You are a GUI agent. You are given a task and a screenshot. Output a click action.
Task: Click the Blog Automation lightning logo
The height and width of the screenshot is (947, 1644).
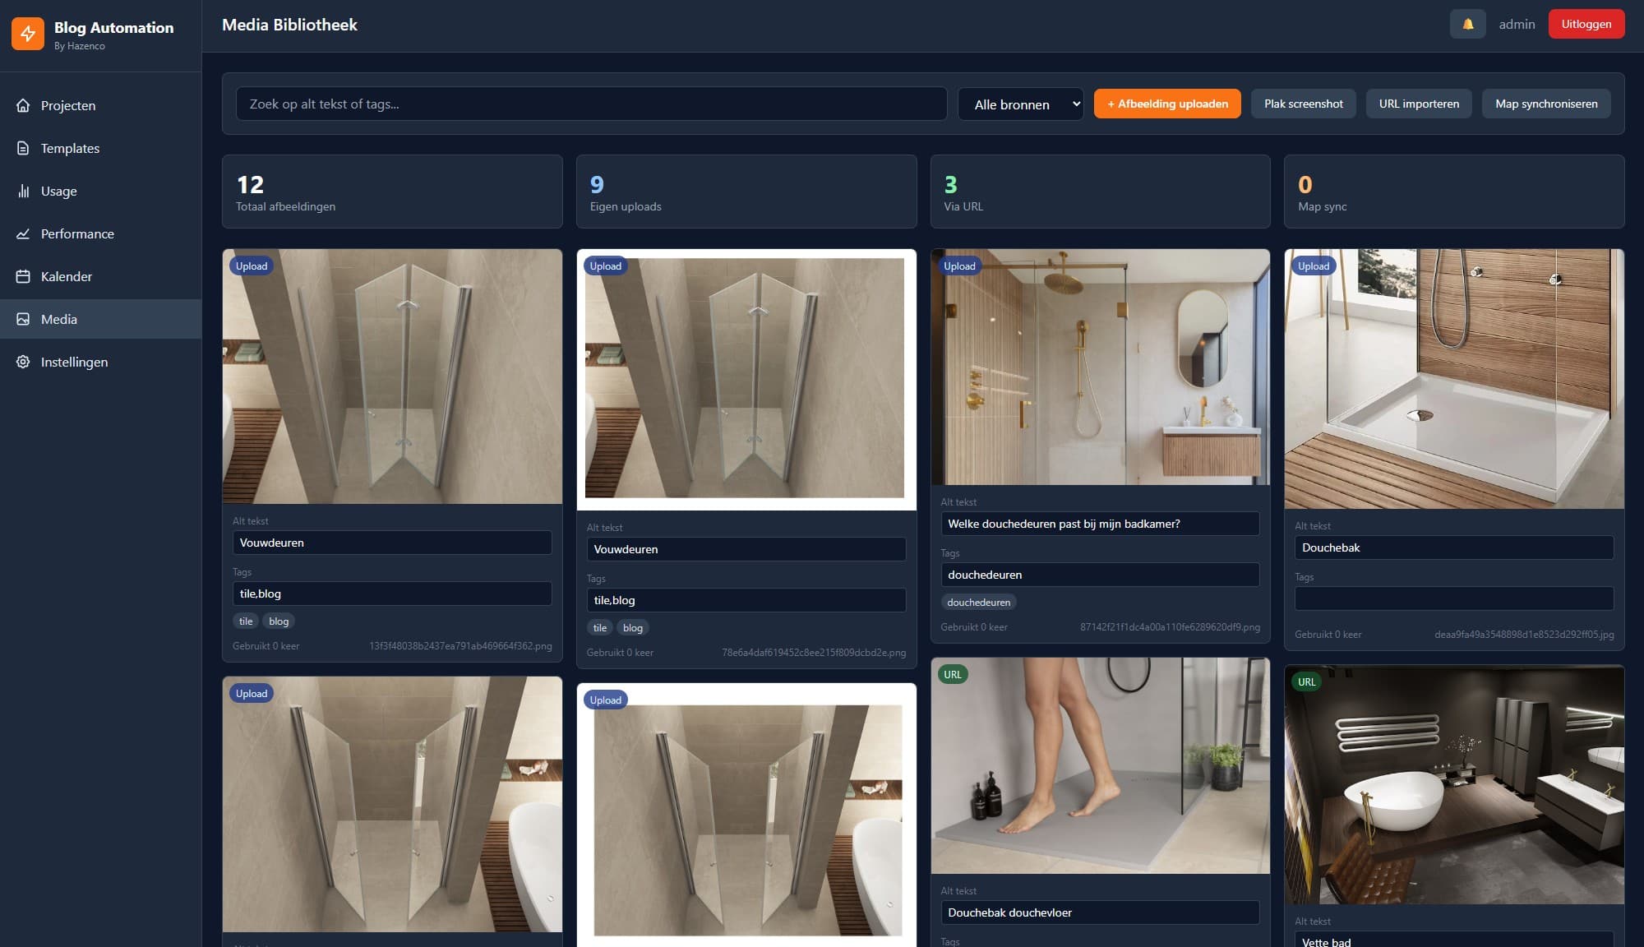pyautogui.click(x=28, y=34)
